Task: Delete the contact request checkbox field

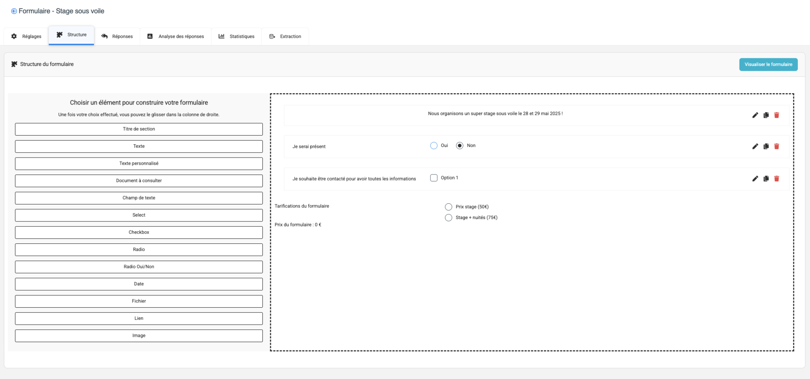Action: (x=776, y=179)
